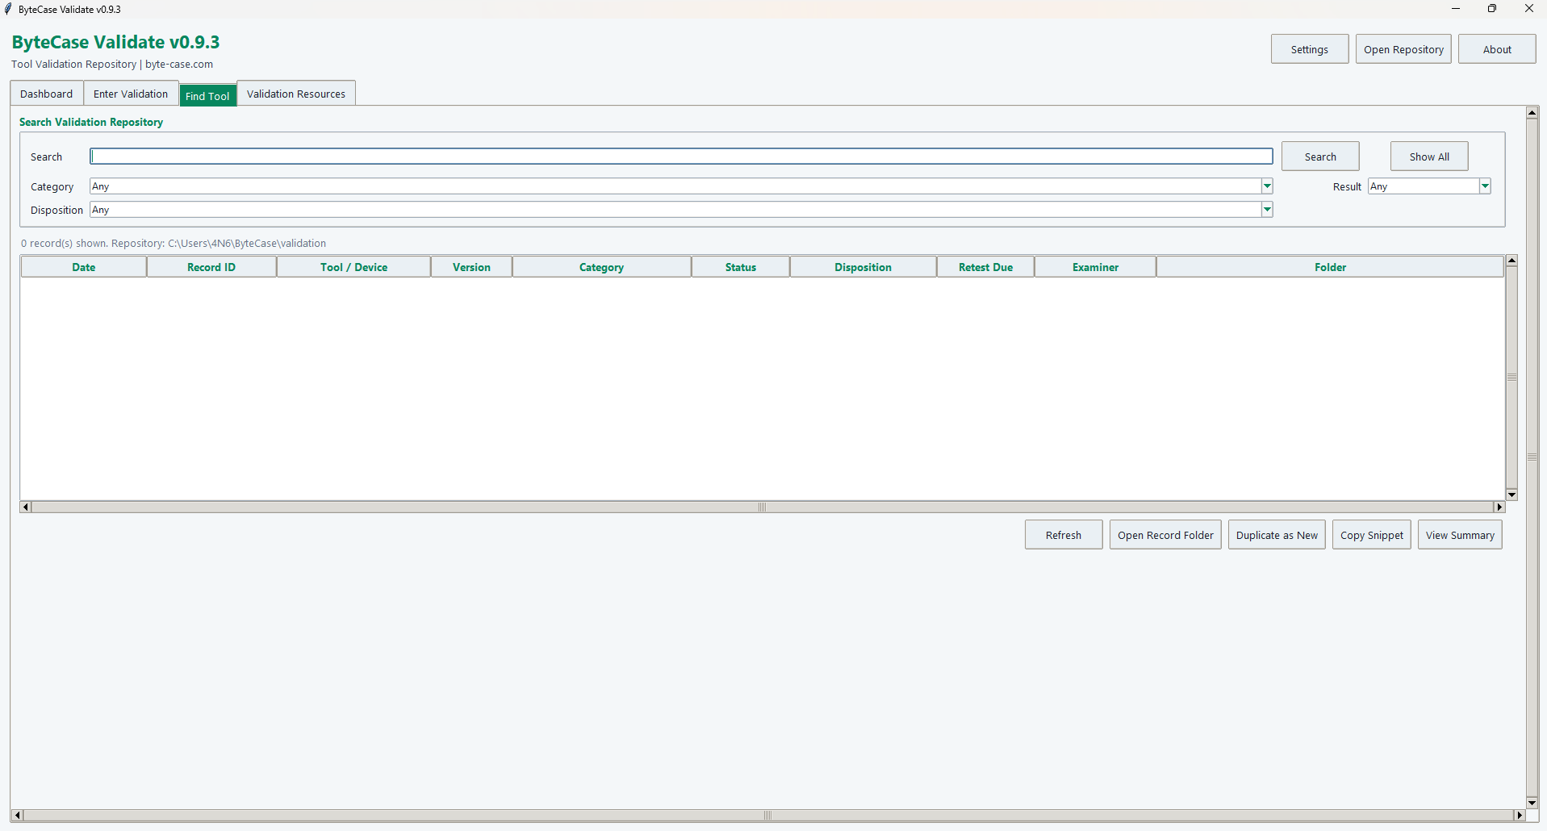The width and height of the screenshot is (1547, 831).
Task: Sort by the Disposition column header
Action: [x=863, y=267]
